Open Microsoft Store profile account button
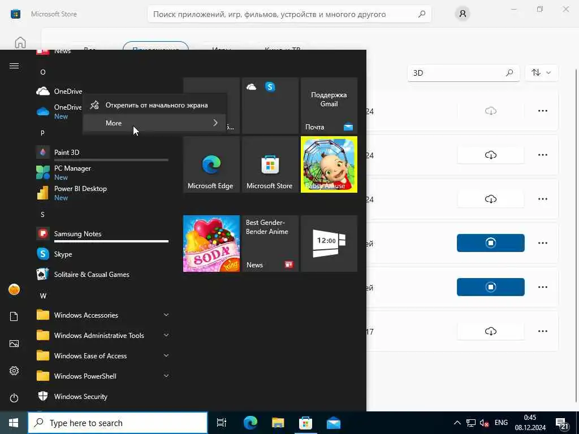The width and height of the screenshot is (579, 434). [463, 14]
